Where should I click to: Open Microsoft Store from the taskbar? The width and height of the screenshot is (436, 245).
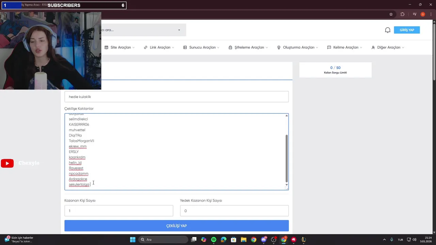(x=234, y=240)
